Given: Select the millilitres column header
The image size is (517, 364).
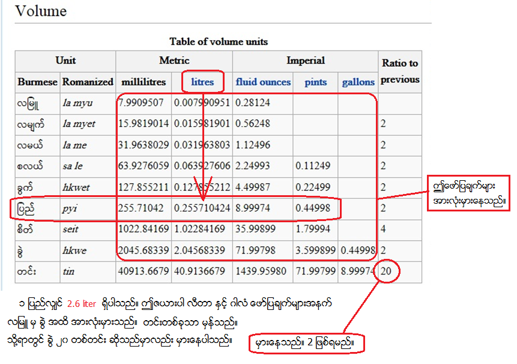Looking at the screenshot, I should tap(144, 82).
